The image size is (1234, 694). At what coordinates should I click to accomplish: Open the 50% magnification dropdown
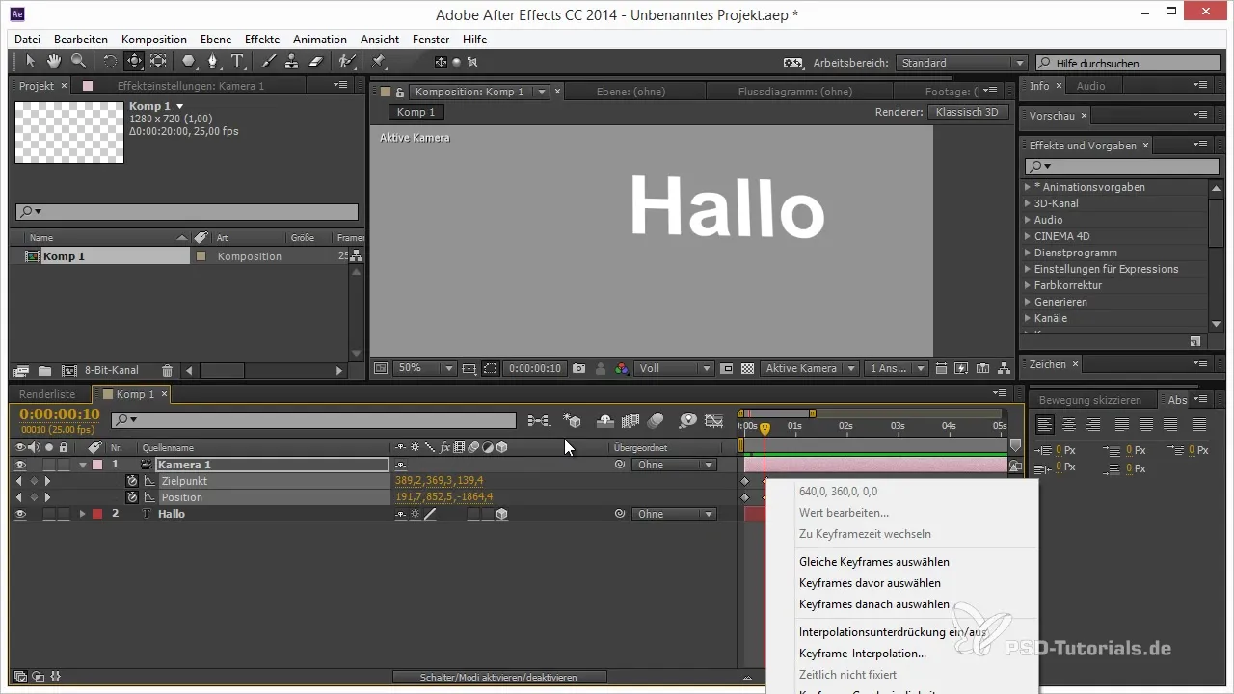pos(425,368)
